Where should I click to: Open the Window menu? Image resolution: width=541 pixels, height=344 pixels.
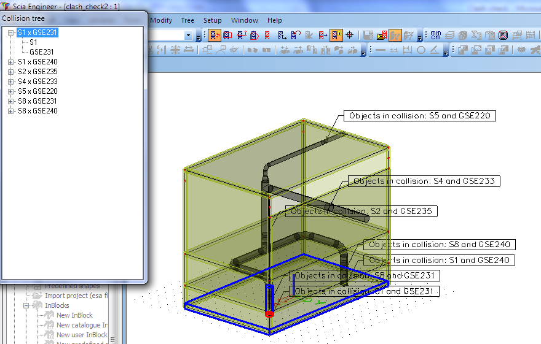point(244,20)
